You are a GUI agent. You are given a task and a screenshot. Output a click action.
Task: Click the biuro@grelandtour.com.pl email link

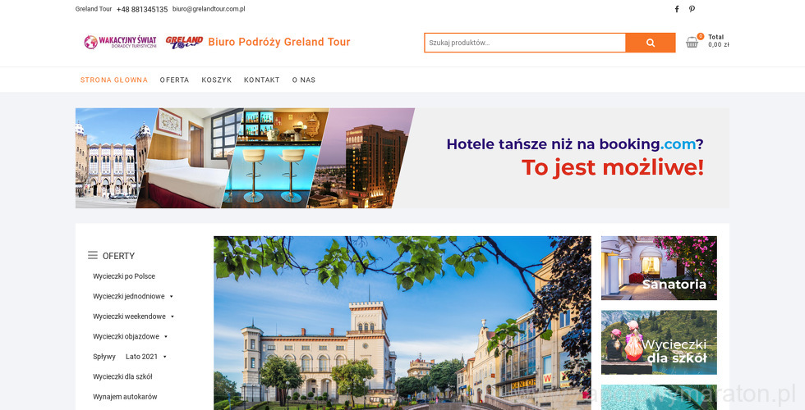209,9
